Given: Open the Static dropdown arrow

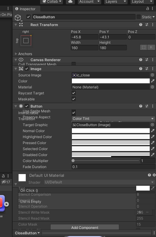Looking at the screenshot, I should click(154, 17).
